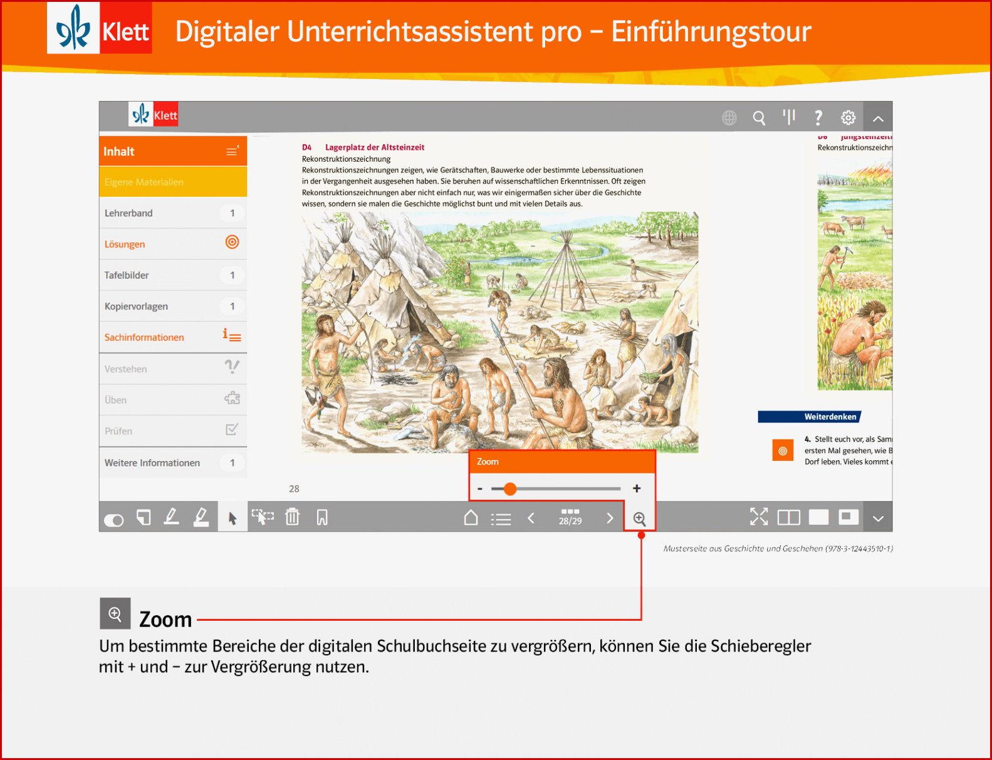This screenshot has width=992, height=760.
Task: Select the Verstehen sidebar item
Action: (x=173, y=369)
